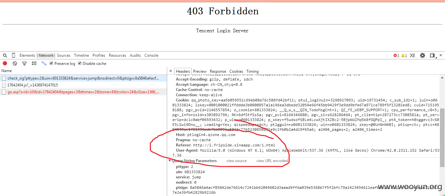The image size is (445, 196).
Task: Select the Headers detail tab
Action: coord(183,71)
